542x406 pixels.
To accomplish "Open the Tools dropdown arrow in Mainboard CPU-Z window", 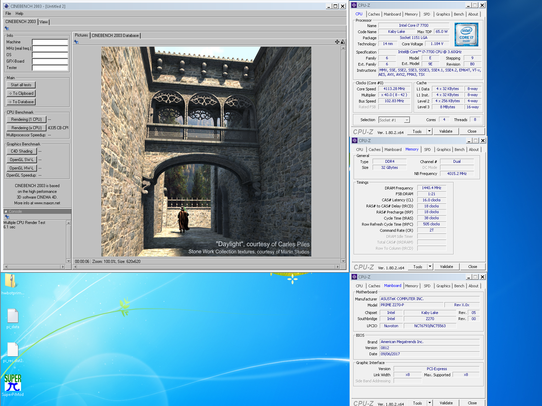I will coord(430,403).
